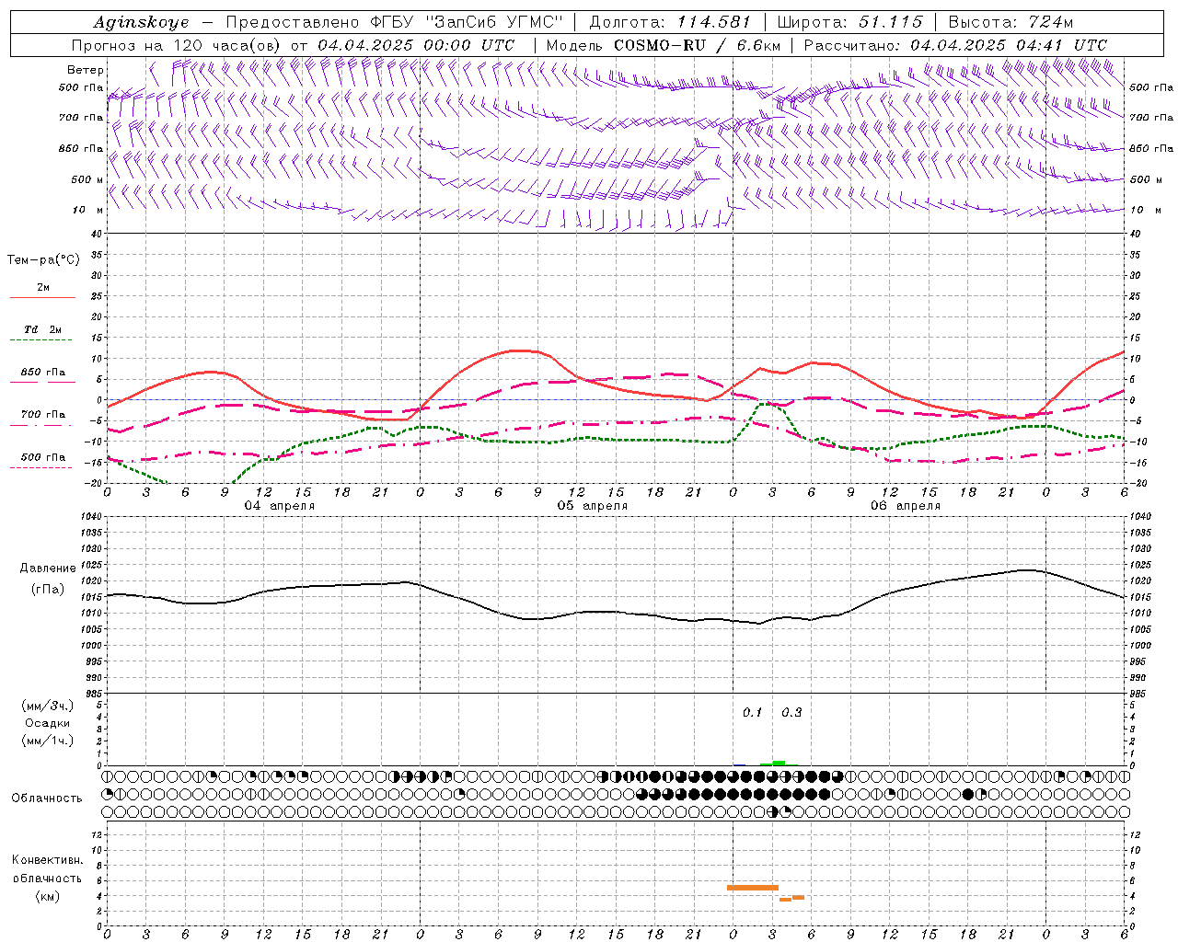This screenshot has height=942, width=1178.
Task: Click the Осадки precipitation panel label
Action: tap(48, 723)
